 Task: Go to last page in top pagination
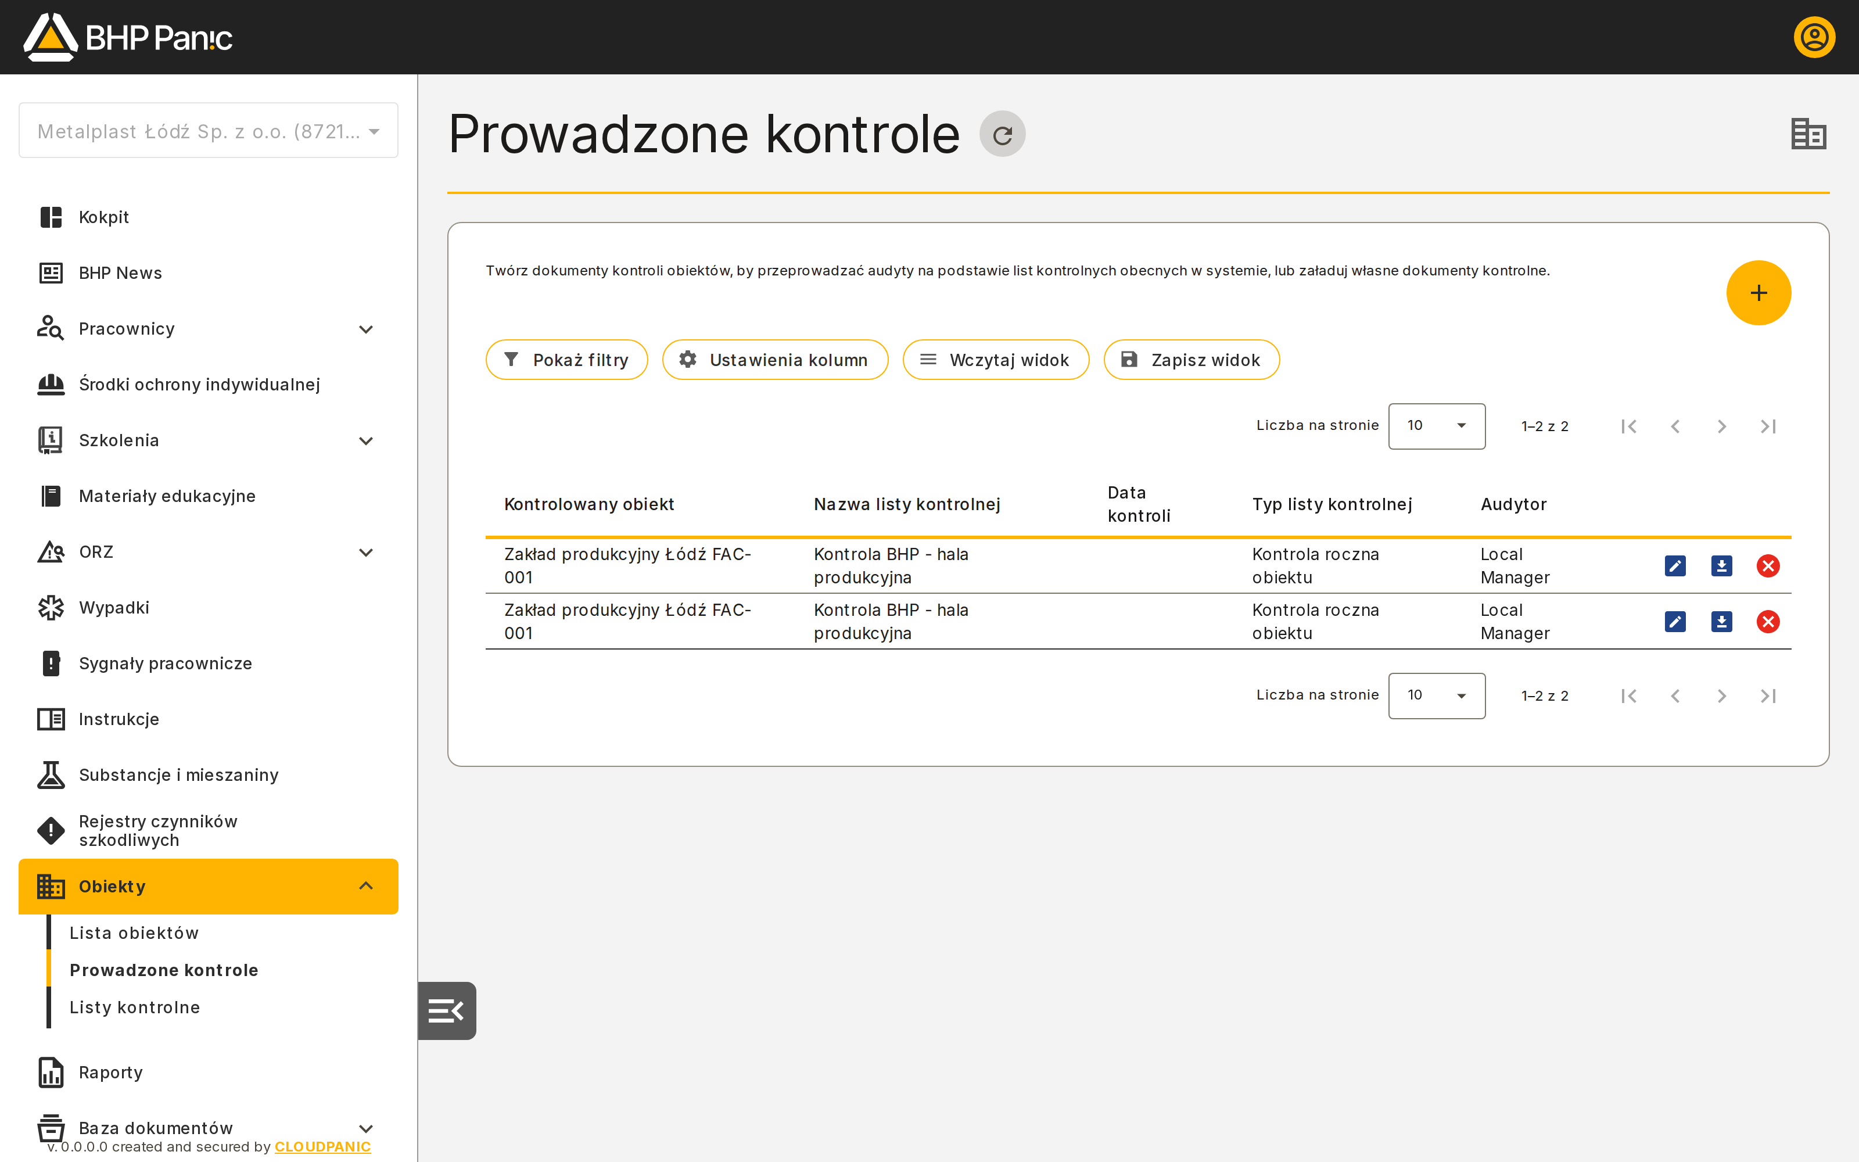click(x=1768, y=426)
